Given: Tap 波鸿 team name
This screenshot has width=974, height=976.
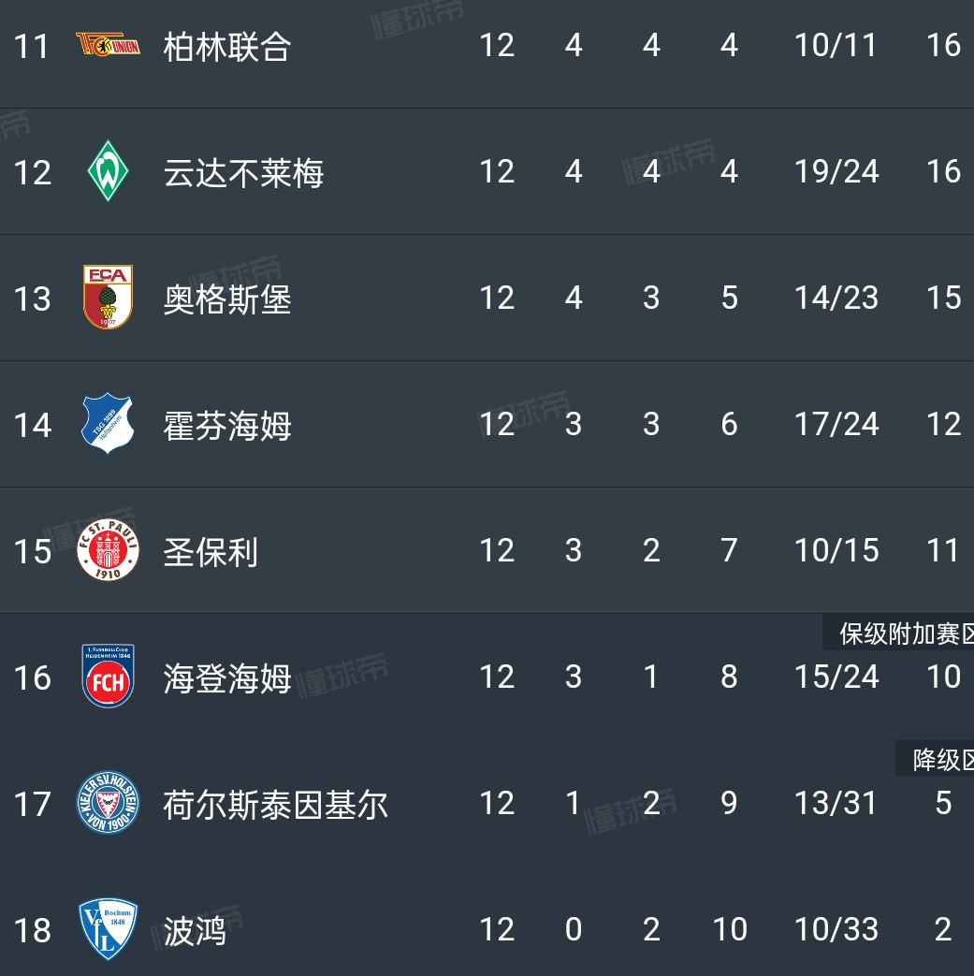Looking at the screenshot, I should click(x=195, y=930).
